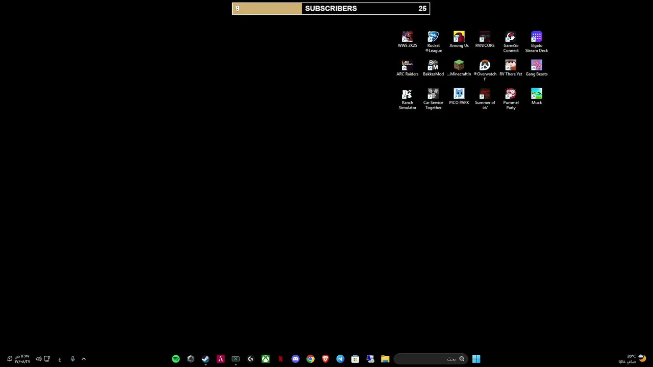Viewport: 653px width, 367px height.
Task: Open Brave browser from the taskbar
Action: (325, 359)
